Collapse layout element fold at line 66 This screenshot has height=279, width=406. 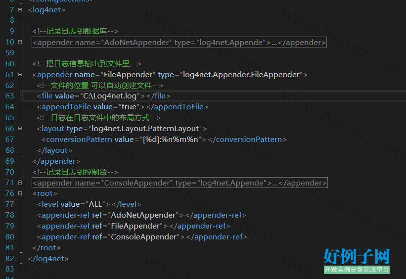pos(20,129)
